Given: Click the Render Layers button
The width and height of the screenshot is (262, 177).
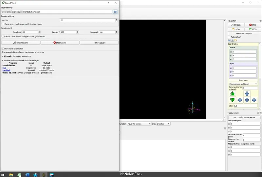Looking at the screenshot, I should click(21, 43).
